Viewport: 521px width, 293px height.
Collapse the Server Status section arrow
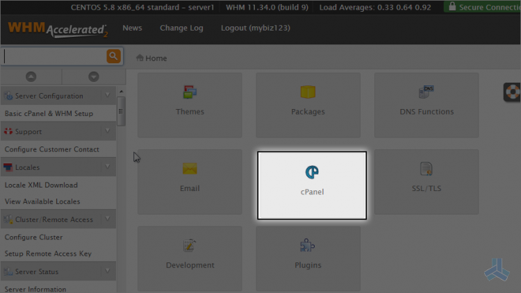(x=108, y=271)
